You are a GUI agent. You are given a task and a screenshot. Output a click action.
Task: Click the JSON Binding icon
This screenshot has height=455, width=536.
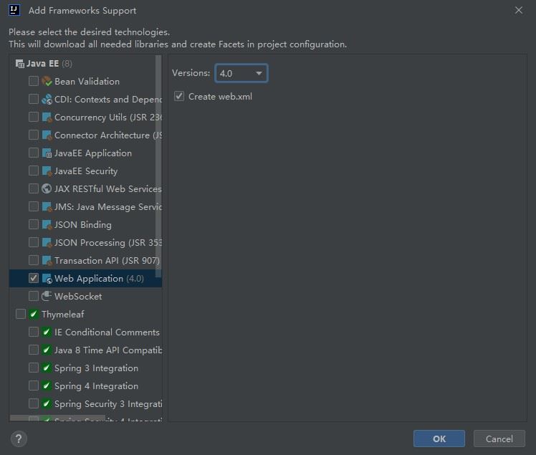pos(47,224)
